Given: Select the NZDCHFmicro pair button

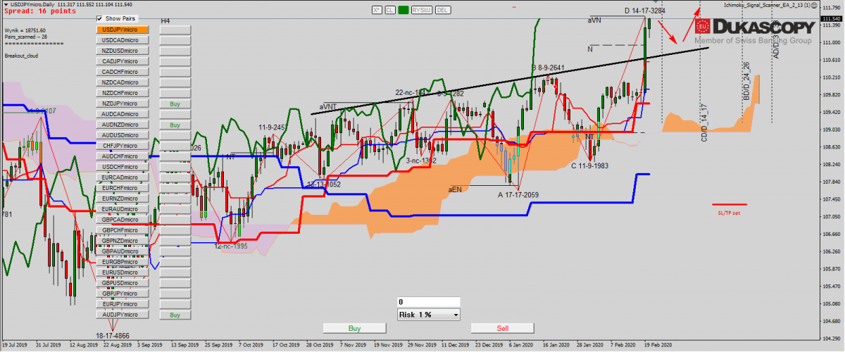Looking at the screenshot, I should (122, 93).
